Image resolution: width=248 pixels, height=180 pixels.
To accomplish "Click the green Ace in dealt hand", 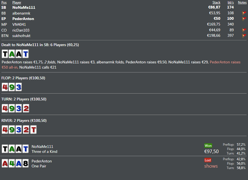I will tap(12, 54).
